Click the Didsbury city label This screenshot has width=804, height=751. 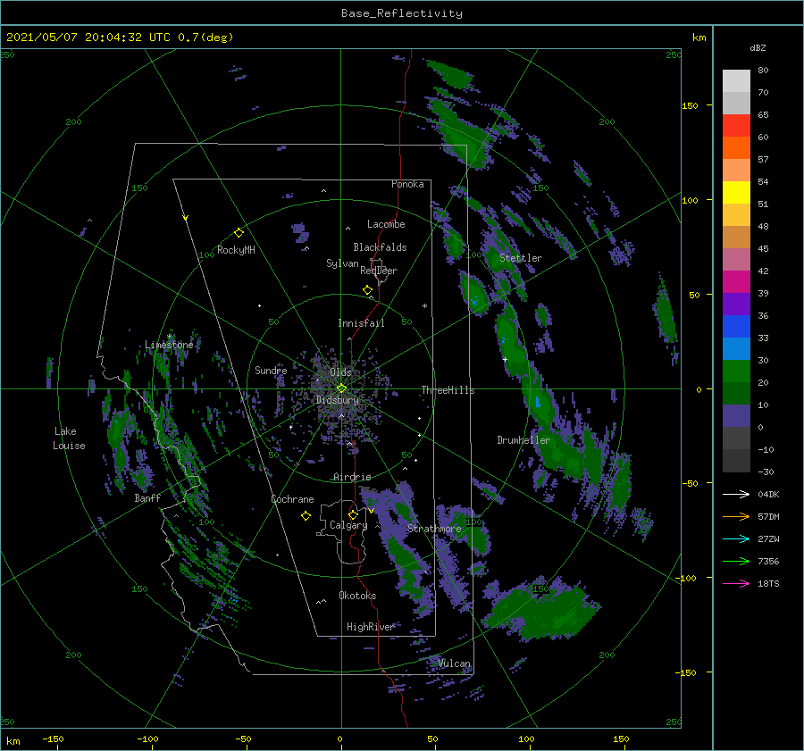[338, 400]
